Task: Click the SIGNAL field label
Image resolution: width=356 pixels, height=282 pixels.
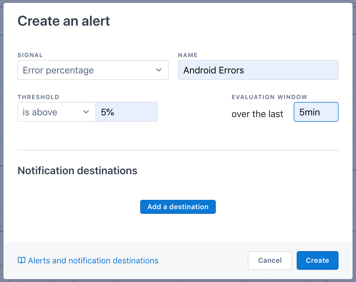Action: coord(30,55)
